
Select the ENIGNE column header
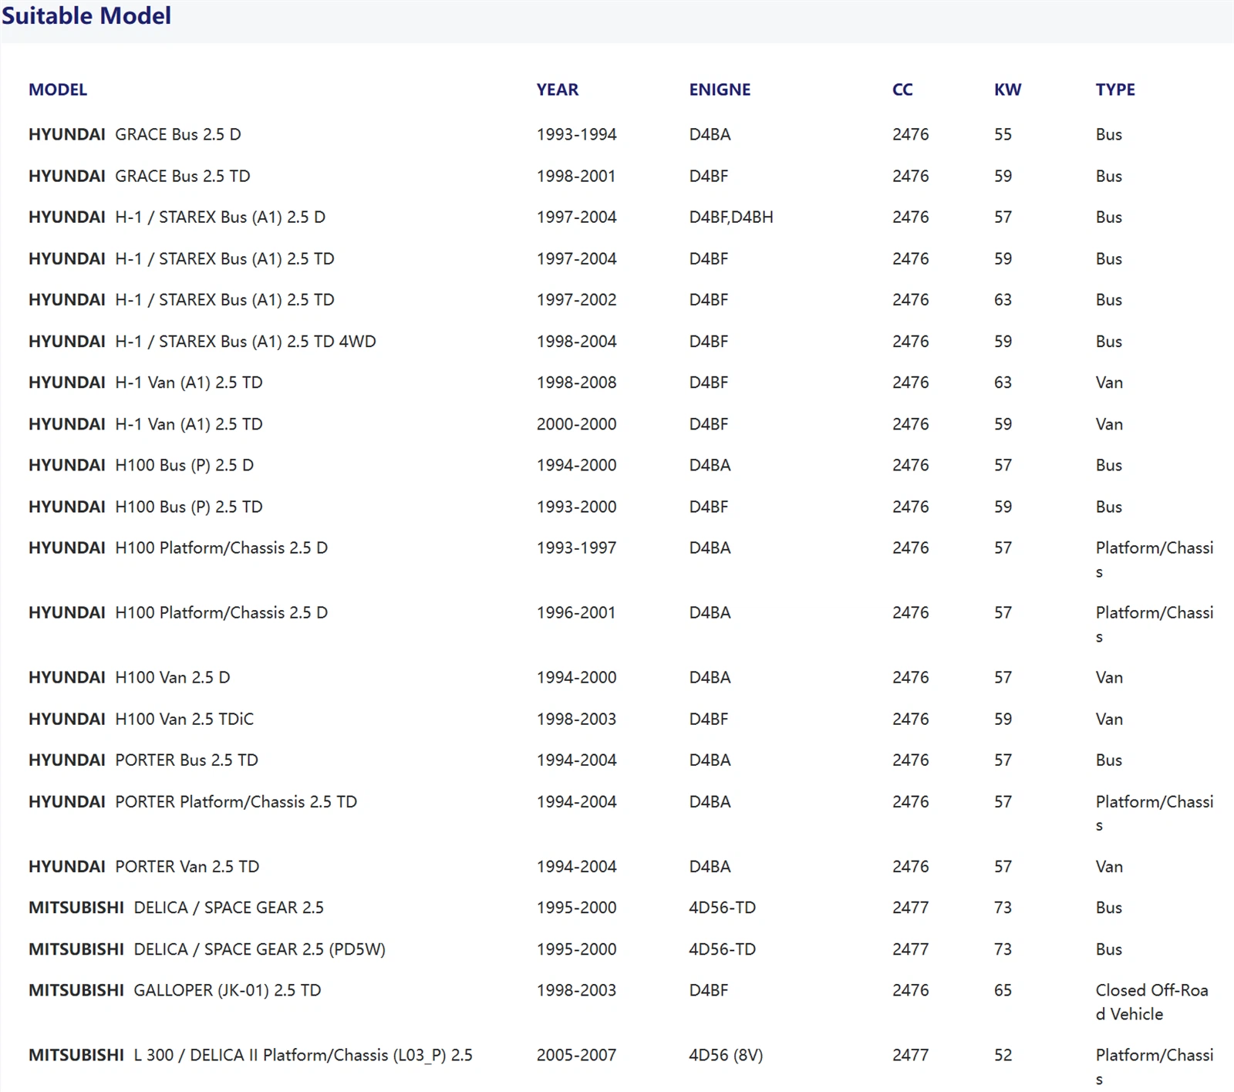(720, 89)
